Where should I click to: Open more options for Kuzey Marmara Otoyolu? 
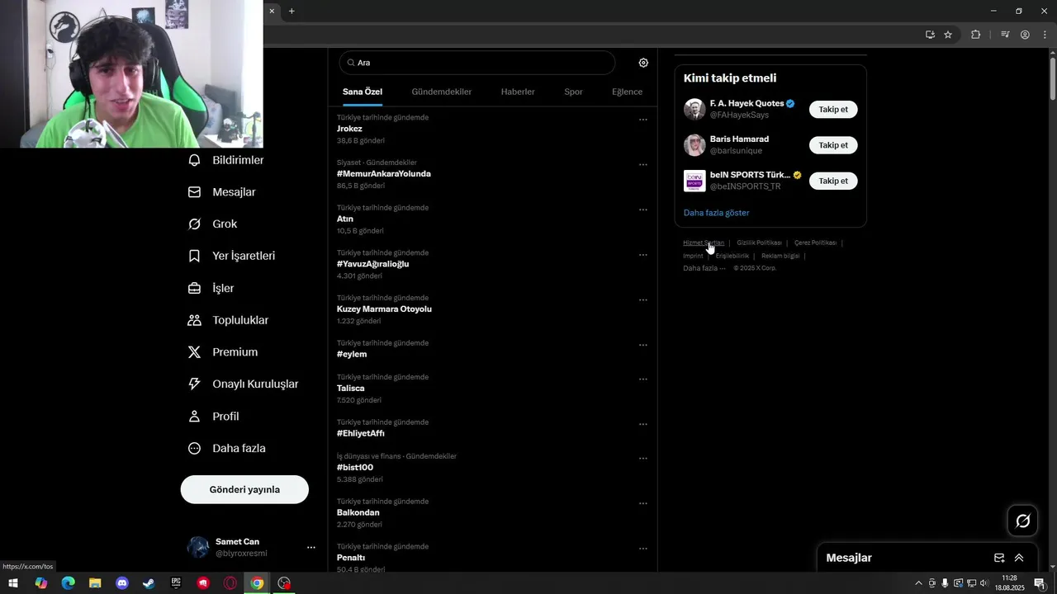(643, 300)
